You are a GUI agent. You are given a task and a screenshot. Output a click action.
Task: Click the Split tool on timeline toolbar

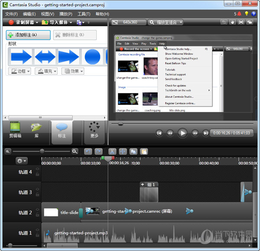pos(123,152)
